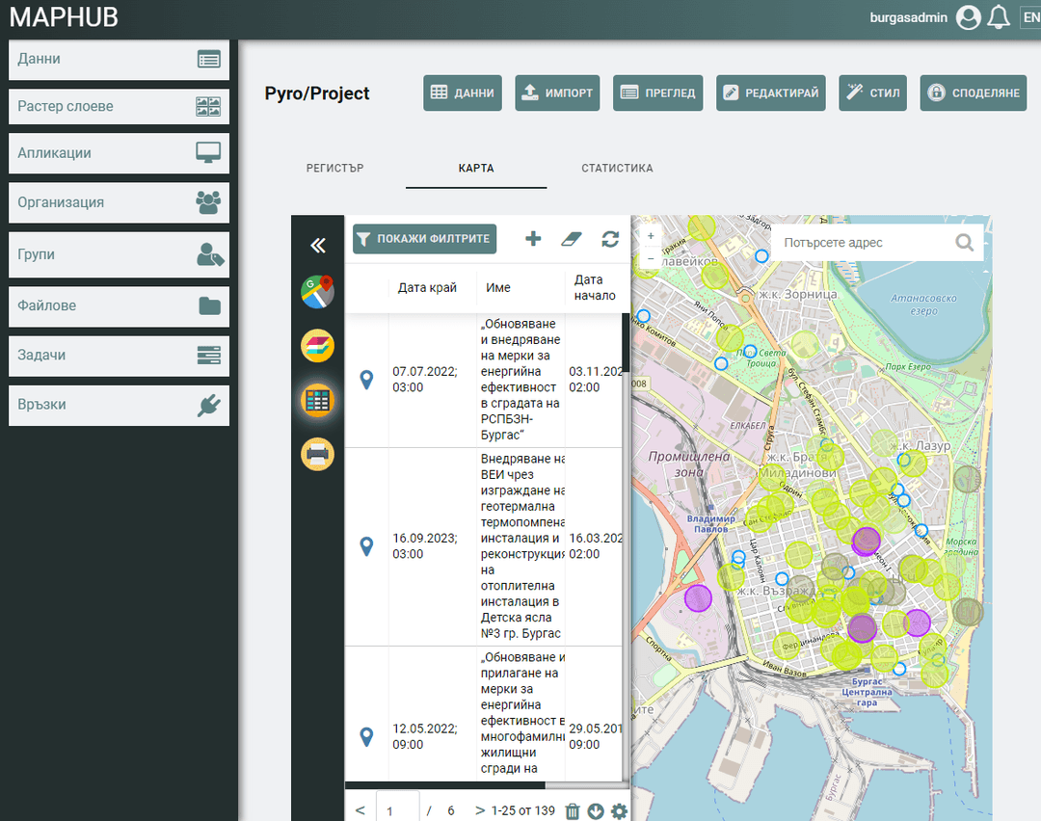Open the notifications bell
1041x821 pixels.
999,17
